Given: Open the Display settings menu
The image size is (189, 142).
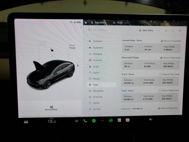Looking at the screenshot, I should click(x=94, y=79).
